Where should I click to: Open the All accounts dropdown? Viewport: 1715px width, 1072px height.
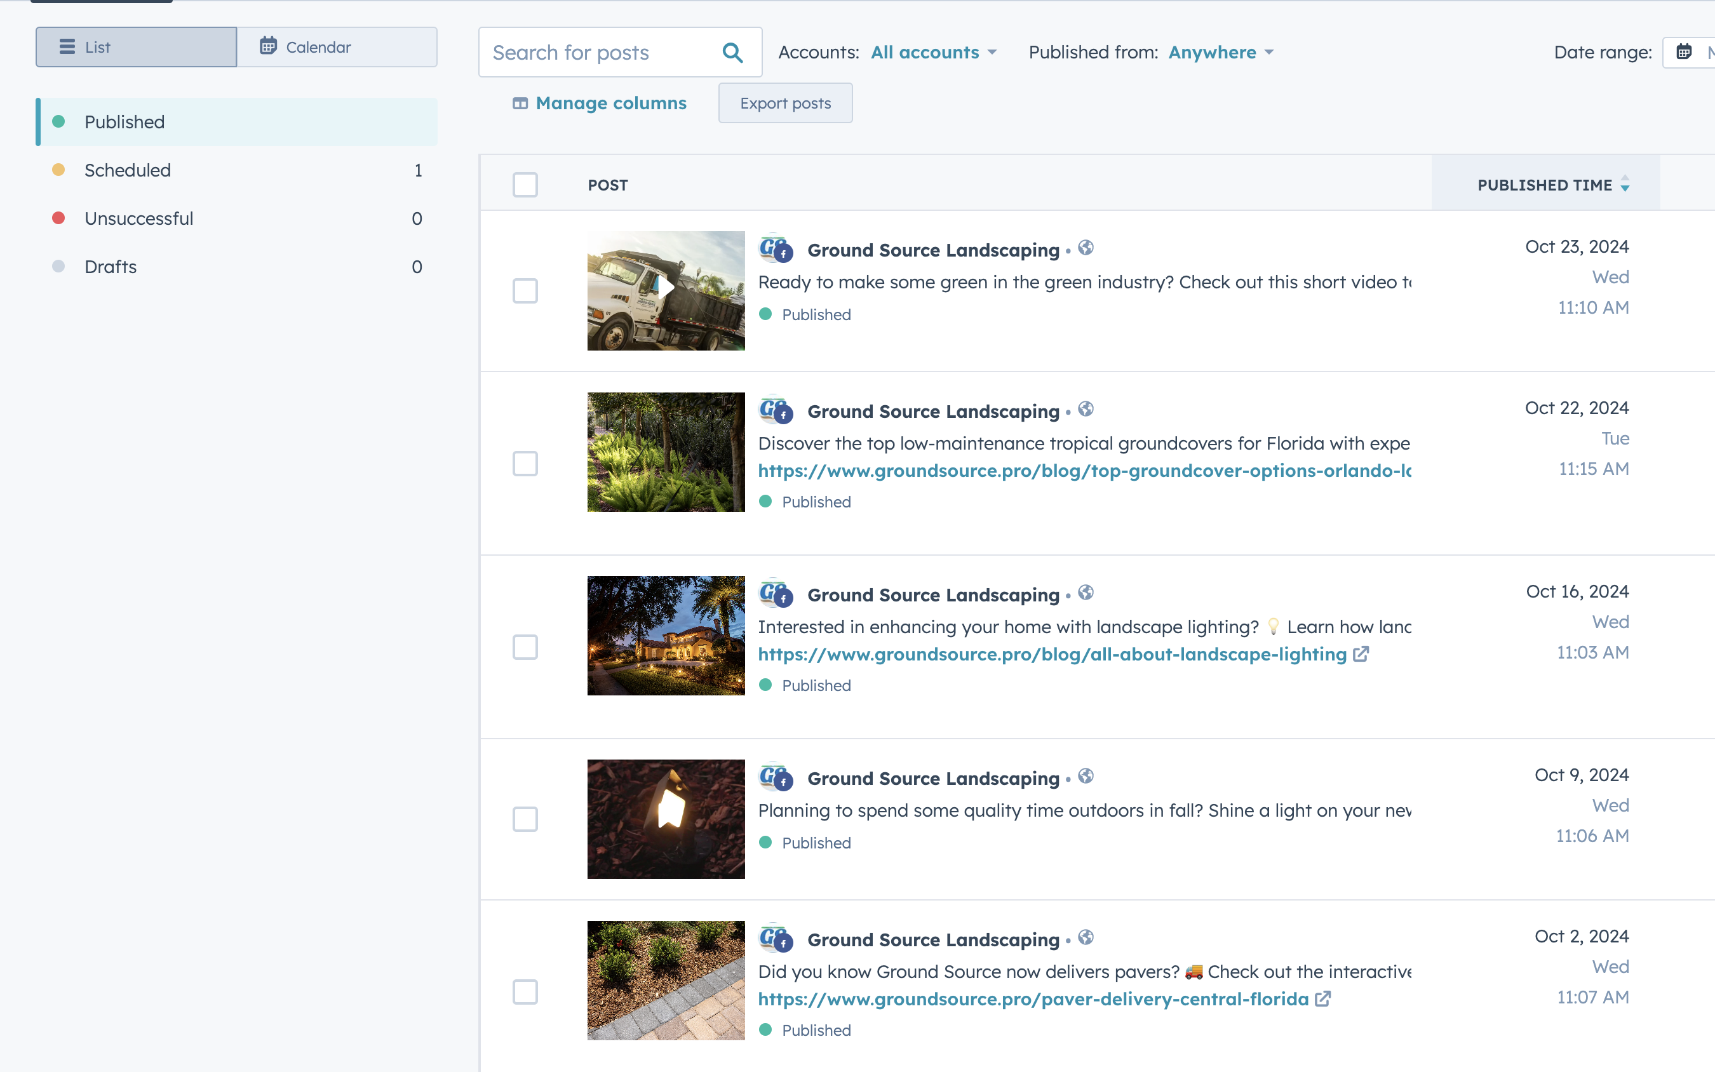click(x=933, y=53)
